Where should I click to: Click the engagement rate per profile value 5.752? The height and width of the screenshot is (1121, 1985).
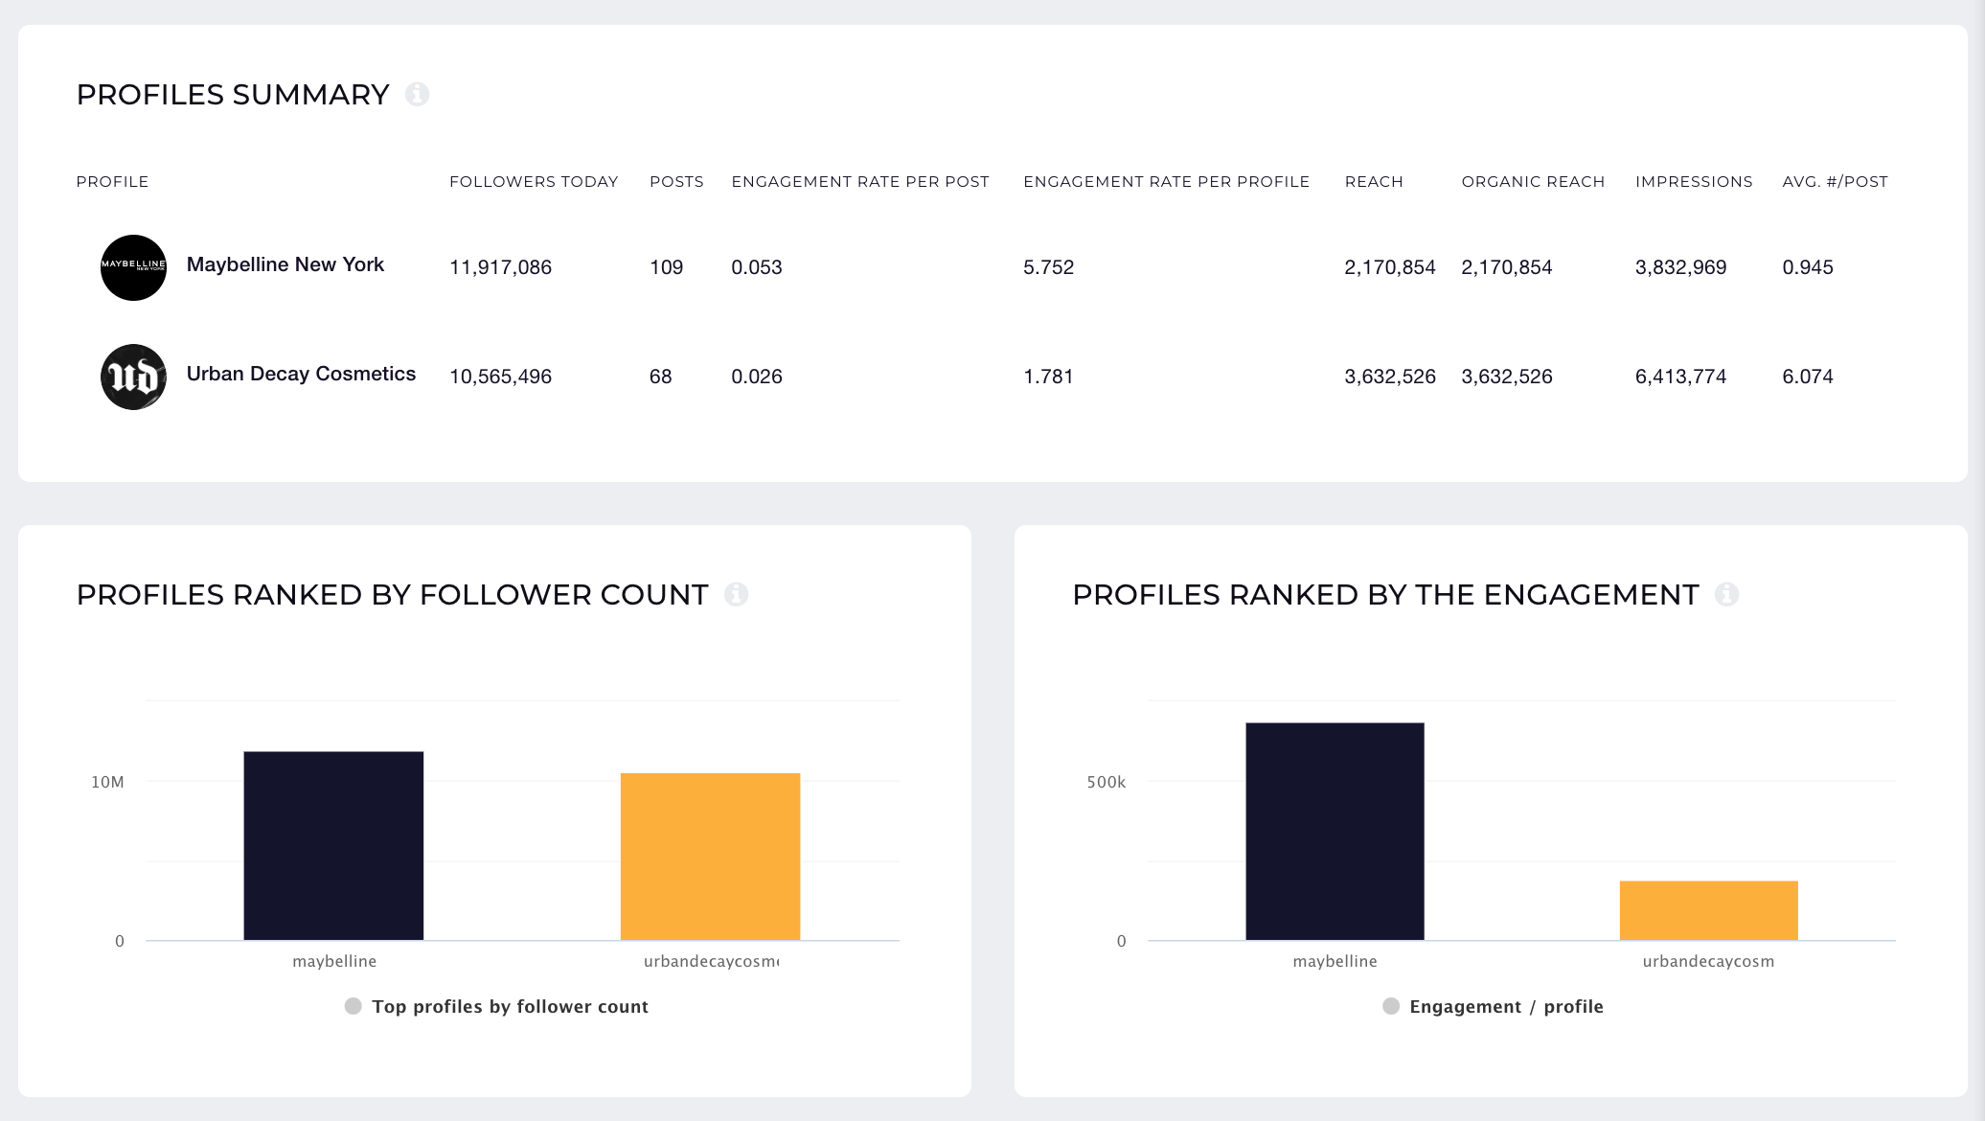[x=1048, y=267]
